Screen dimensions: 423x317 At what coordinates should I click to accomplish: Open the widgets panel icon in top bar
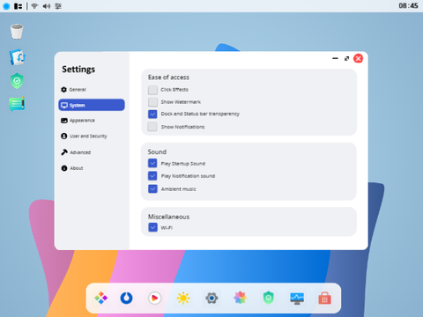(x=18, y=6)
